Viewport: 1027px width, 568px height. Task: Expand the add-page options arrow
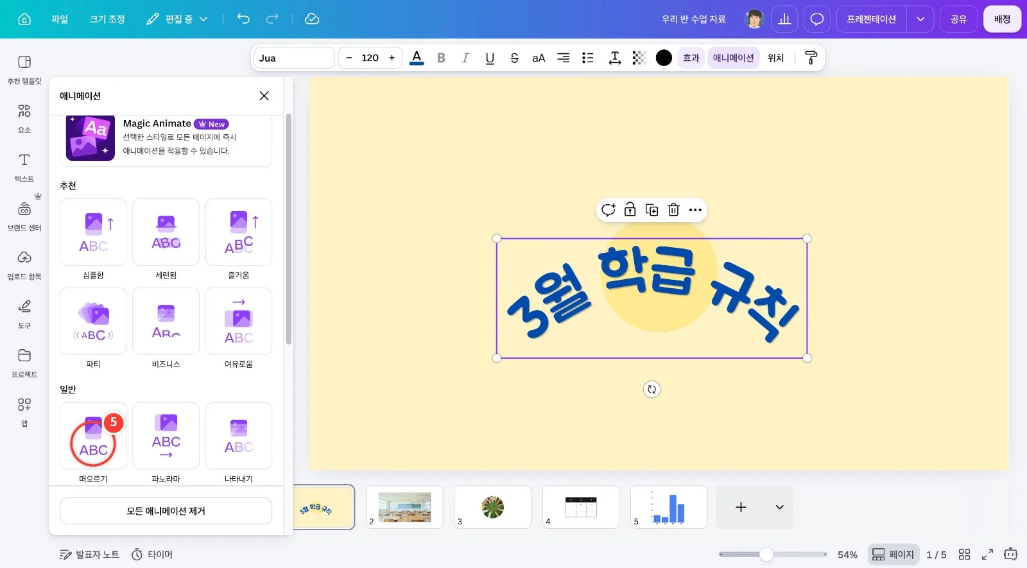(x=779, y=507)
